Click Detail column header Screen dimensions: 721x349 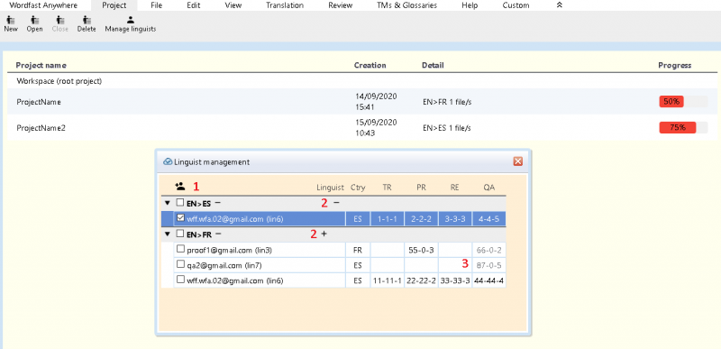[433, 65]
